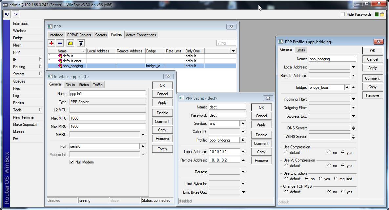Expand the Routes field in PPP Secret
Image resolution: width=389 pixels, height=210 pixels.
coord(243,172)
